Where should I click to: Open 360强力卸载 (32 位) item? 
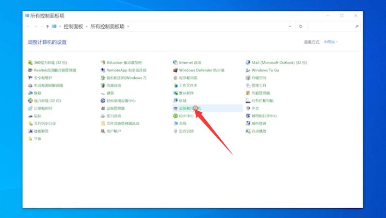(x=48, y=63)
